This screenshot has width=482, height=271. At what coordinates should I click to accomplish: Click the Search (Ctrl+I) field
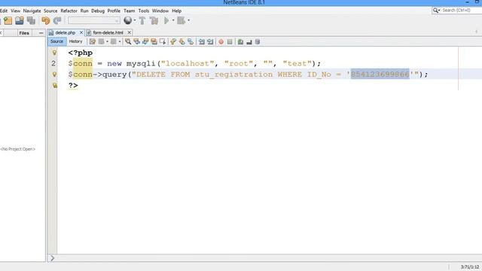457,11
